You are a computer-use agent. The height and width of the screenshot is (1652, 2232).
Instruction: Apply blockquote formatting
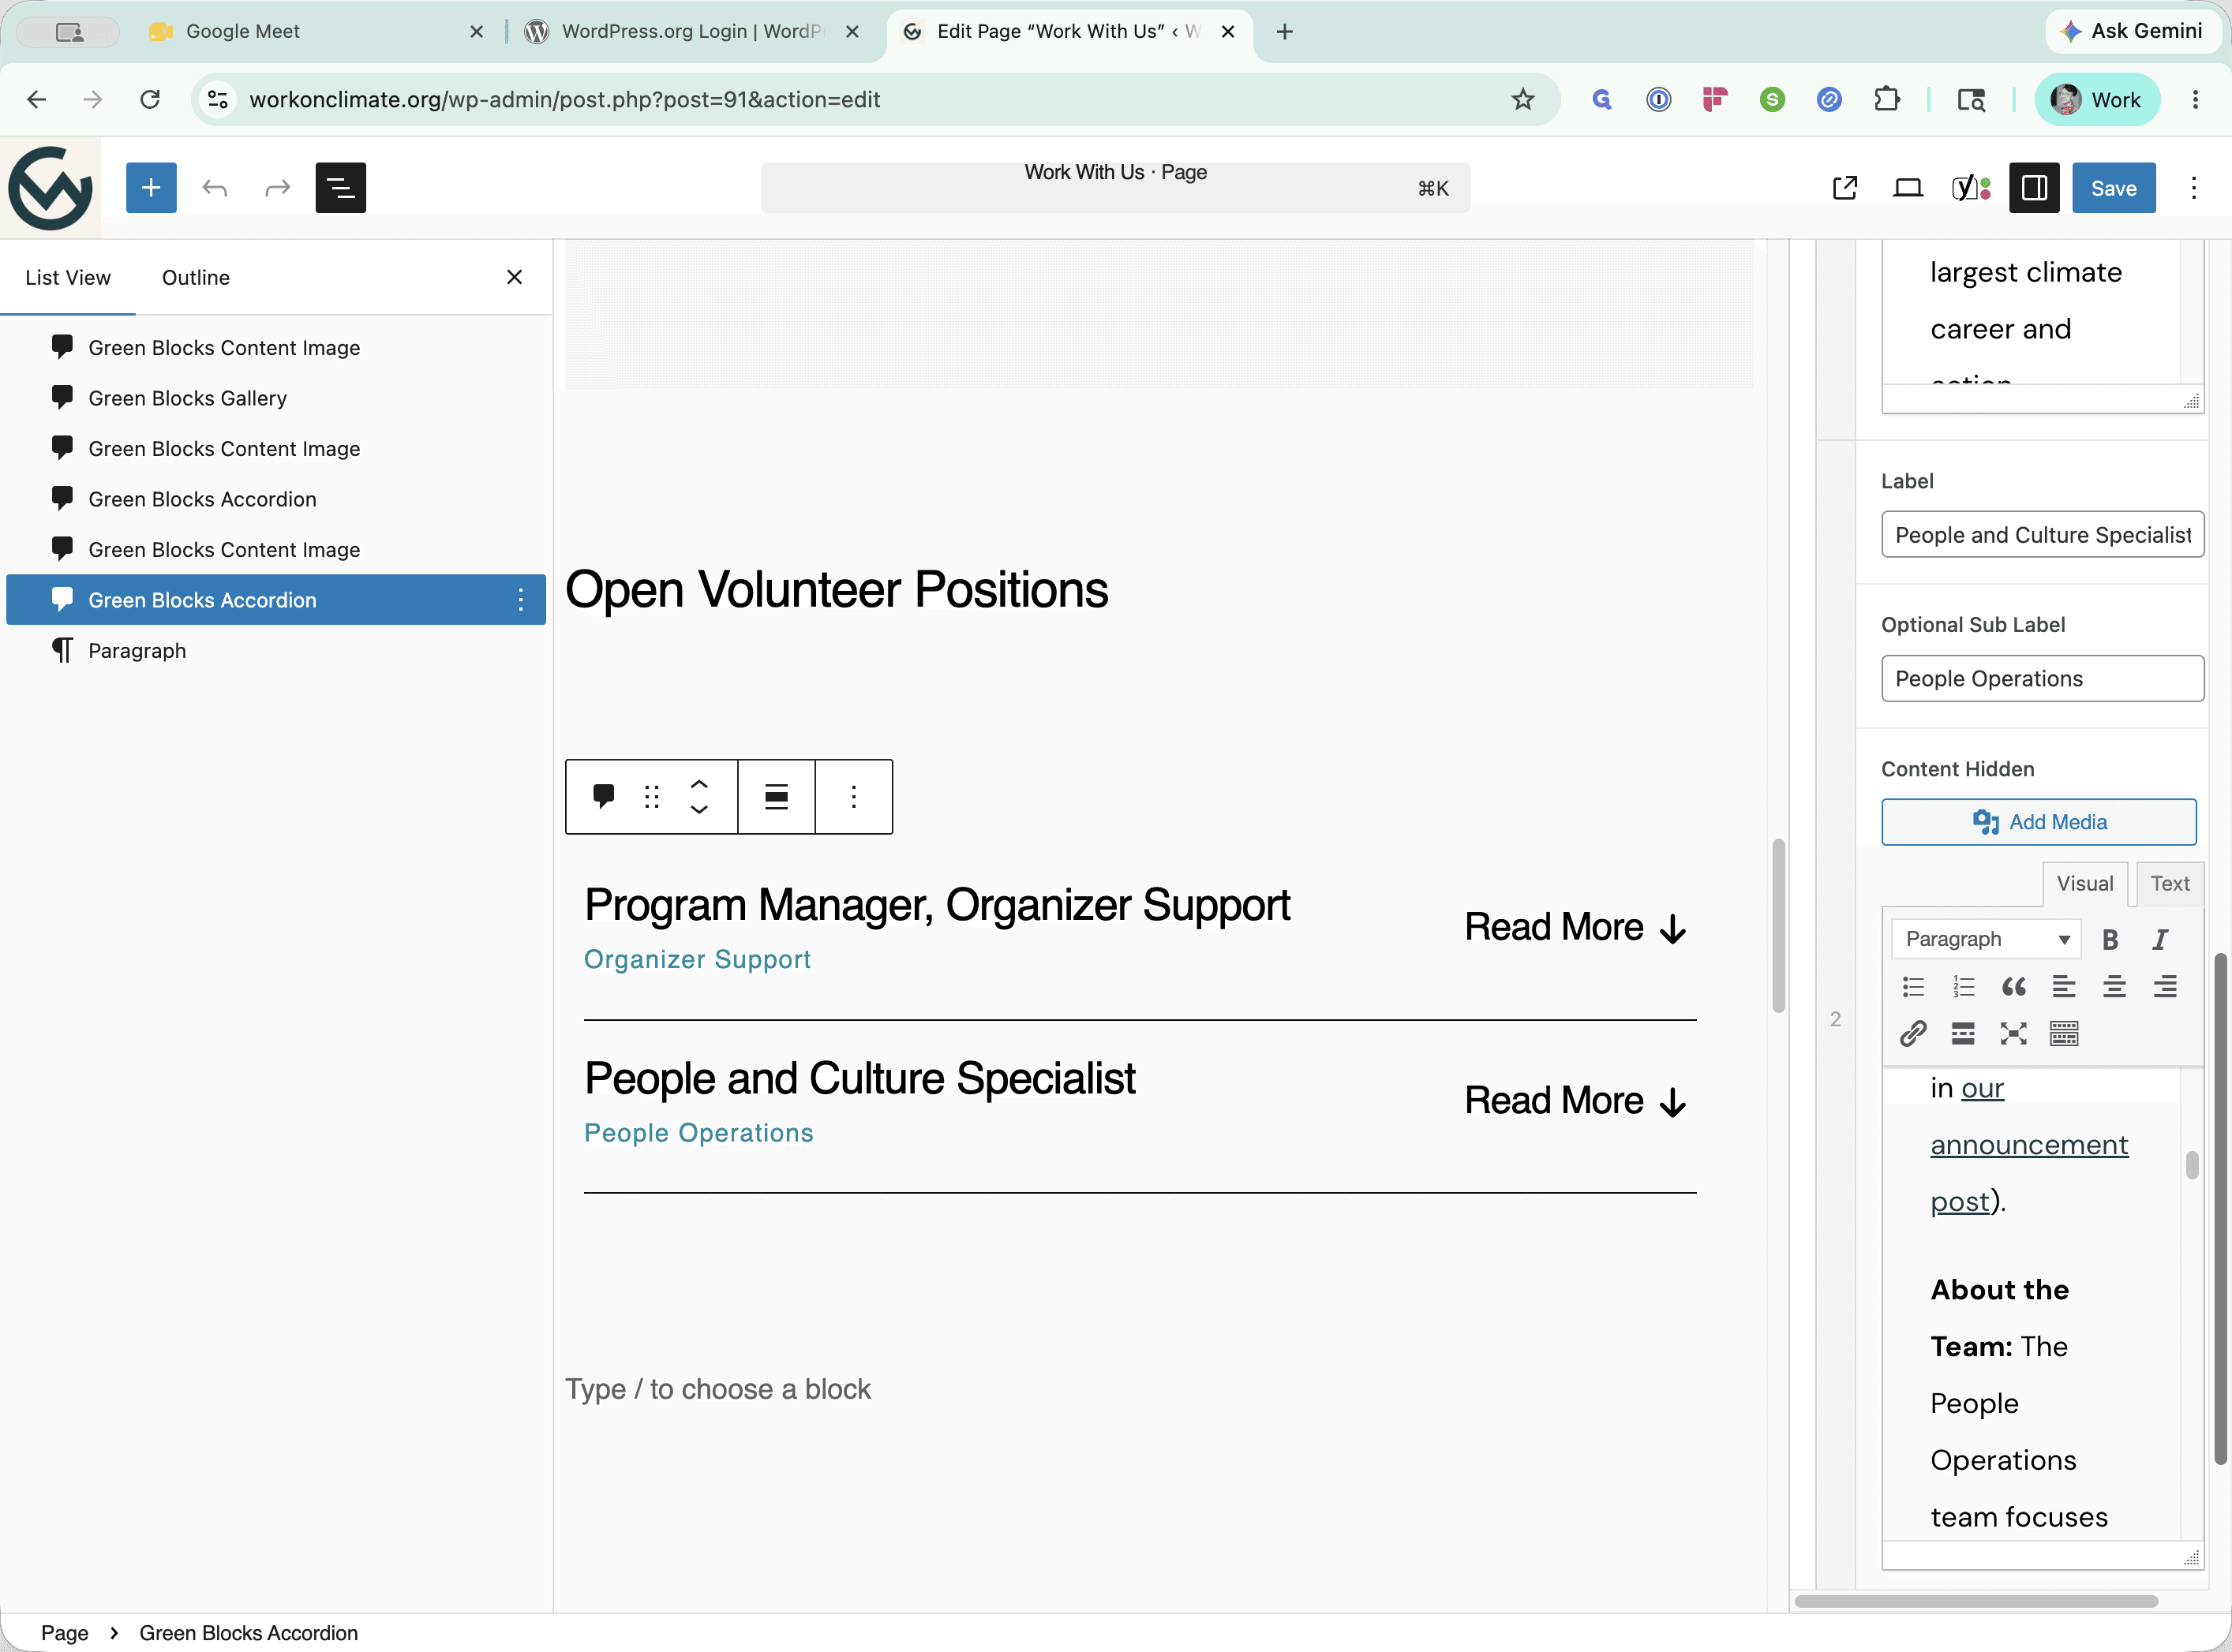pyautogui.click(x=2014, y=987)
